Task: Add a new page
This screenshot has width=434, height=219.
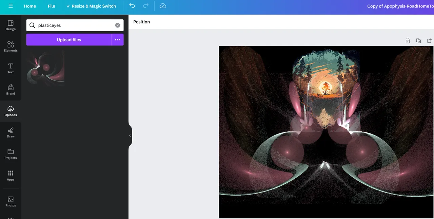Action: [429, 41]
